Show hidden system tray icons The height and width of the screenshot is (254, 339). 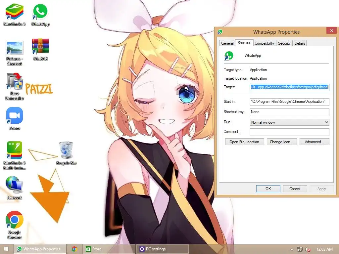point(292,249)
